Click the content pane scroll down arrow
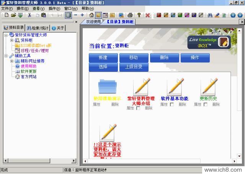 (239, 156)
